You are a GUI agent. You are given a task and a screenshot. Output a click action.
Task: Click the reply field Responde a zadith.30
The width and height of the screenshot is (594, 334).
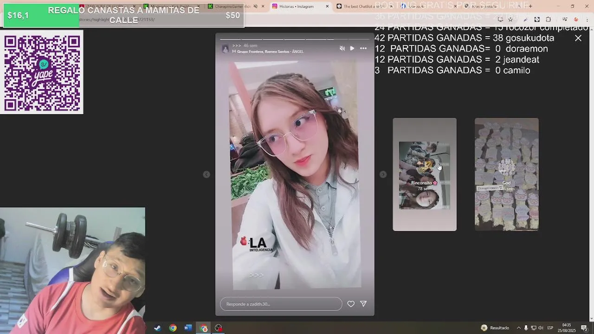pyautogui.click(x=281, y=304)
